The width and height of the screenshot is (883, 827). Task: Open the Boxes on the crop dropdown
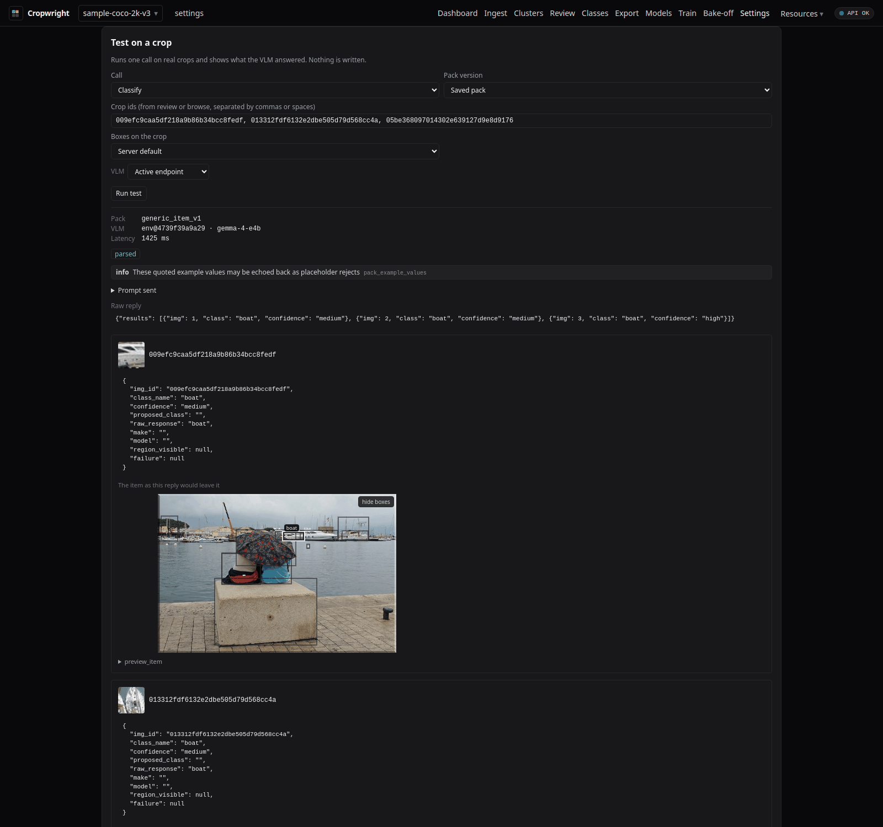point(275,151)
